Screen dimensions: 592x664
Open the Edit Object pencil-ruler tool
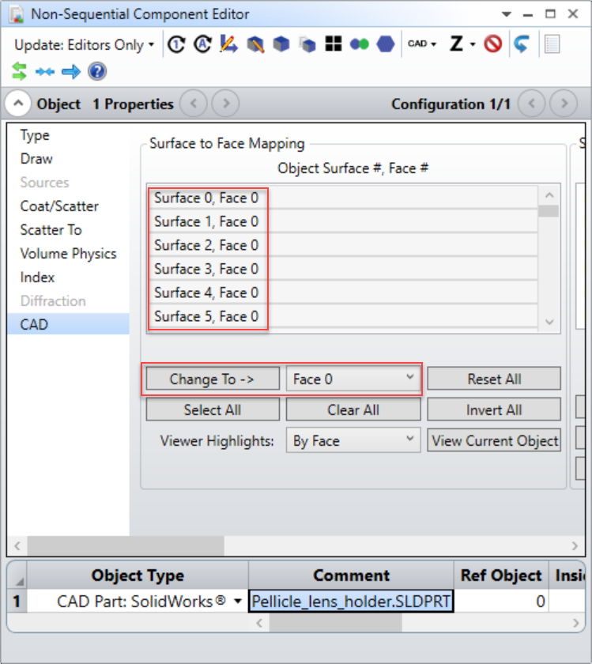click(x=228, y=44)
